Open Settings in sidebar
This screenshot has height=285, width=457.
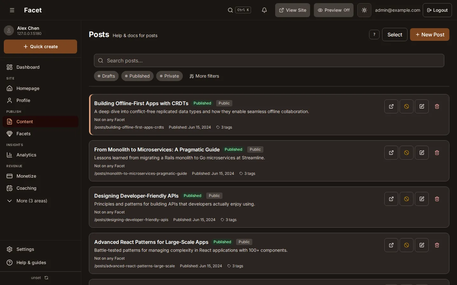40,249
